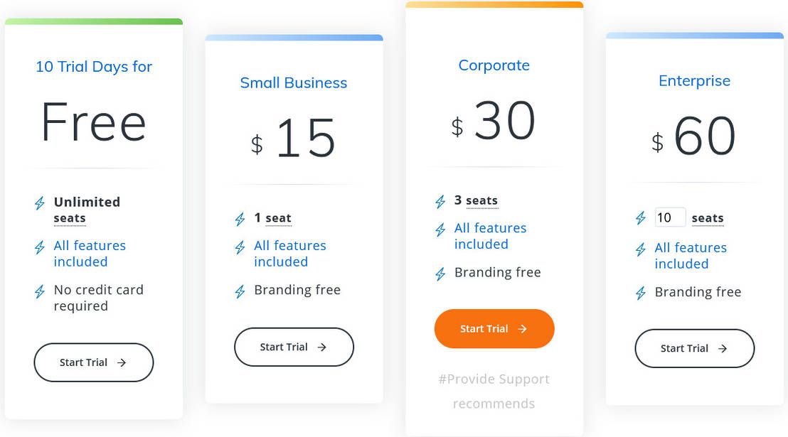The height and width of the screenshot is (437, 788).
Task: Start Trial for Enterprise plan
Action: [x=694, y=348]
